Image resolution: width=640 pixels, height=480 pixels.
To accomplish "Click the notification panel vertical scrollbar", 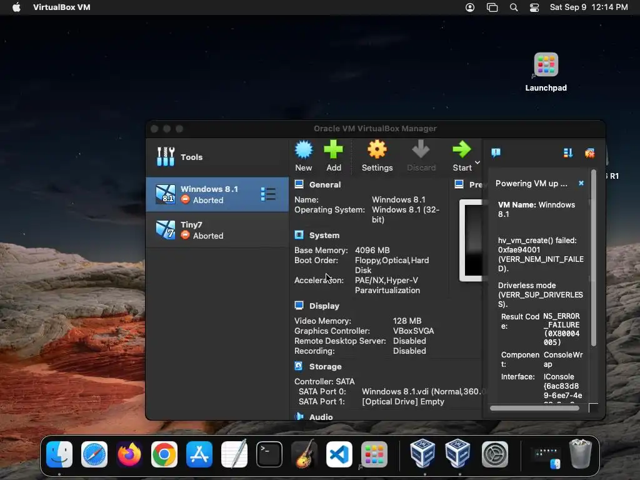I will 594,258.
